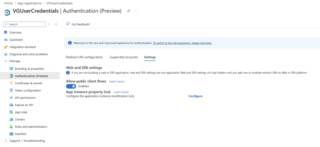Click the Web and SPA settings heading
This screenshot has height=147, width=320.
coord(84,67)
